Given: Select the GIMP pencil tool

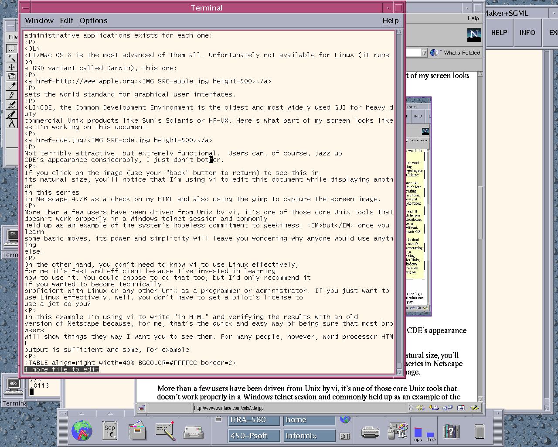Looking at the screenshot, I should tap(12, 95).
